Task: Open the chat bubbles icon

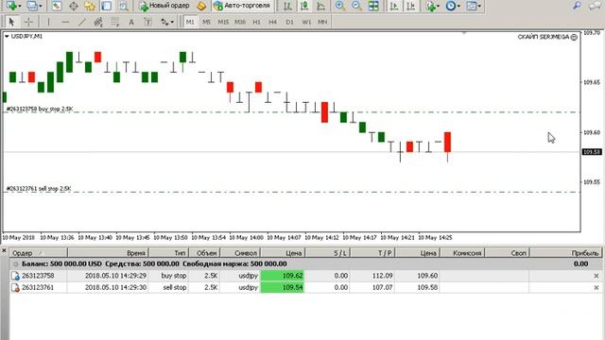Action: tap(595, 6)
